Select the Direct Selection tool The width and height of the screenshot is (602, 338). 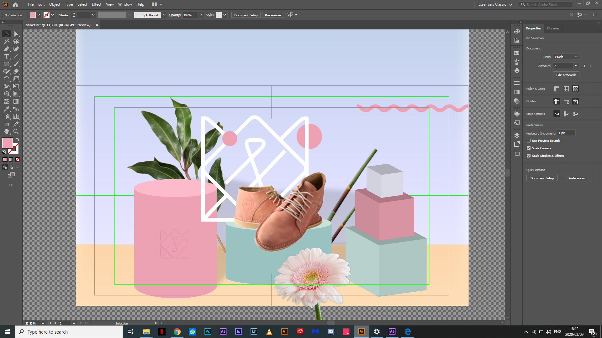coord(16,34)
